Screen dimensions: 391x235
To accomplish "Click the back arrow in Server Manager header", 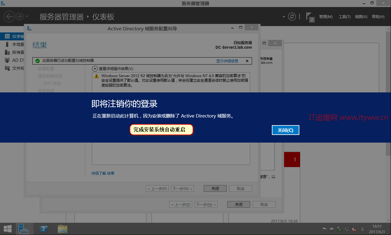I will [x=9, y=16].
